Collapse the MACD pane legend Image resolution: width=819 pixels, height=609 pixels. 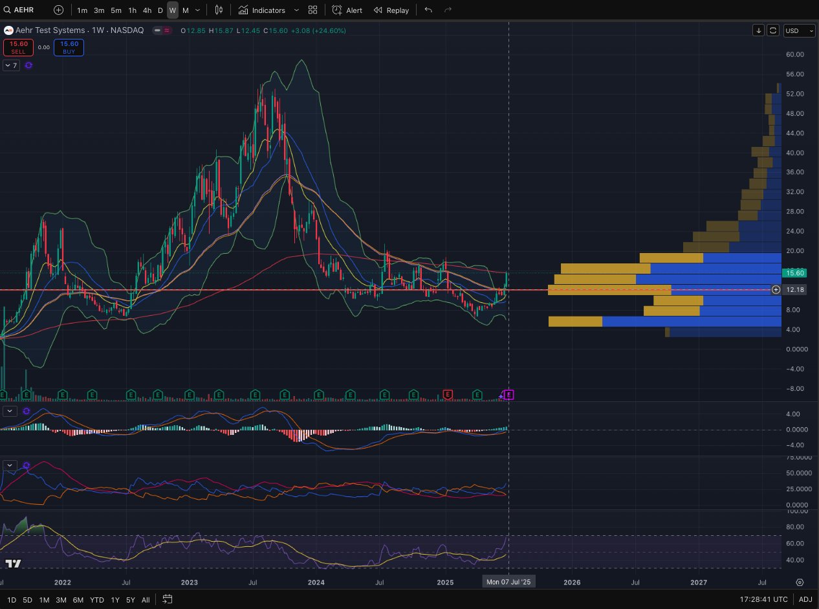10,410
